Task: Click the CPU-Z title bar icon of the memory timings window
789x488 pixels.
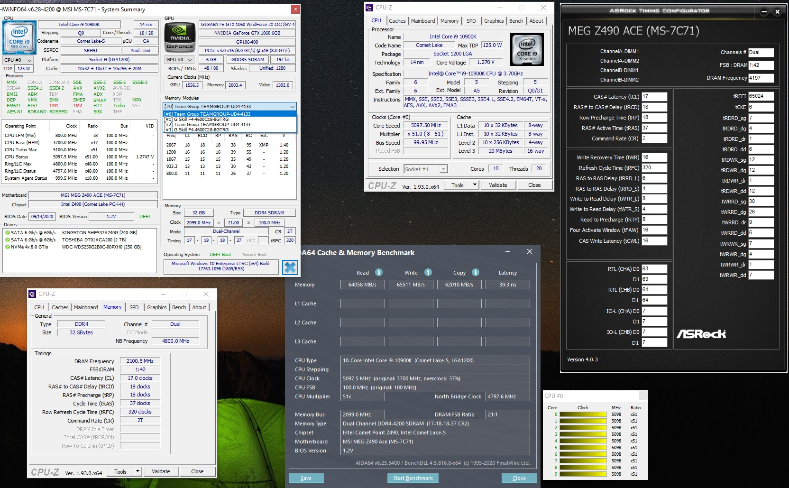Action: (x=32, y=294)
